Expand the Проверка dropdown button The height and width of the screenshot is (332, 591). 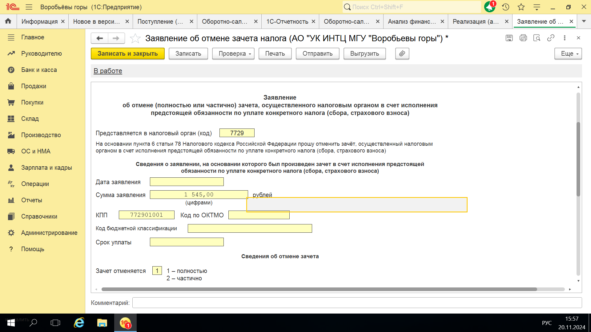[x=233, y=53]
